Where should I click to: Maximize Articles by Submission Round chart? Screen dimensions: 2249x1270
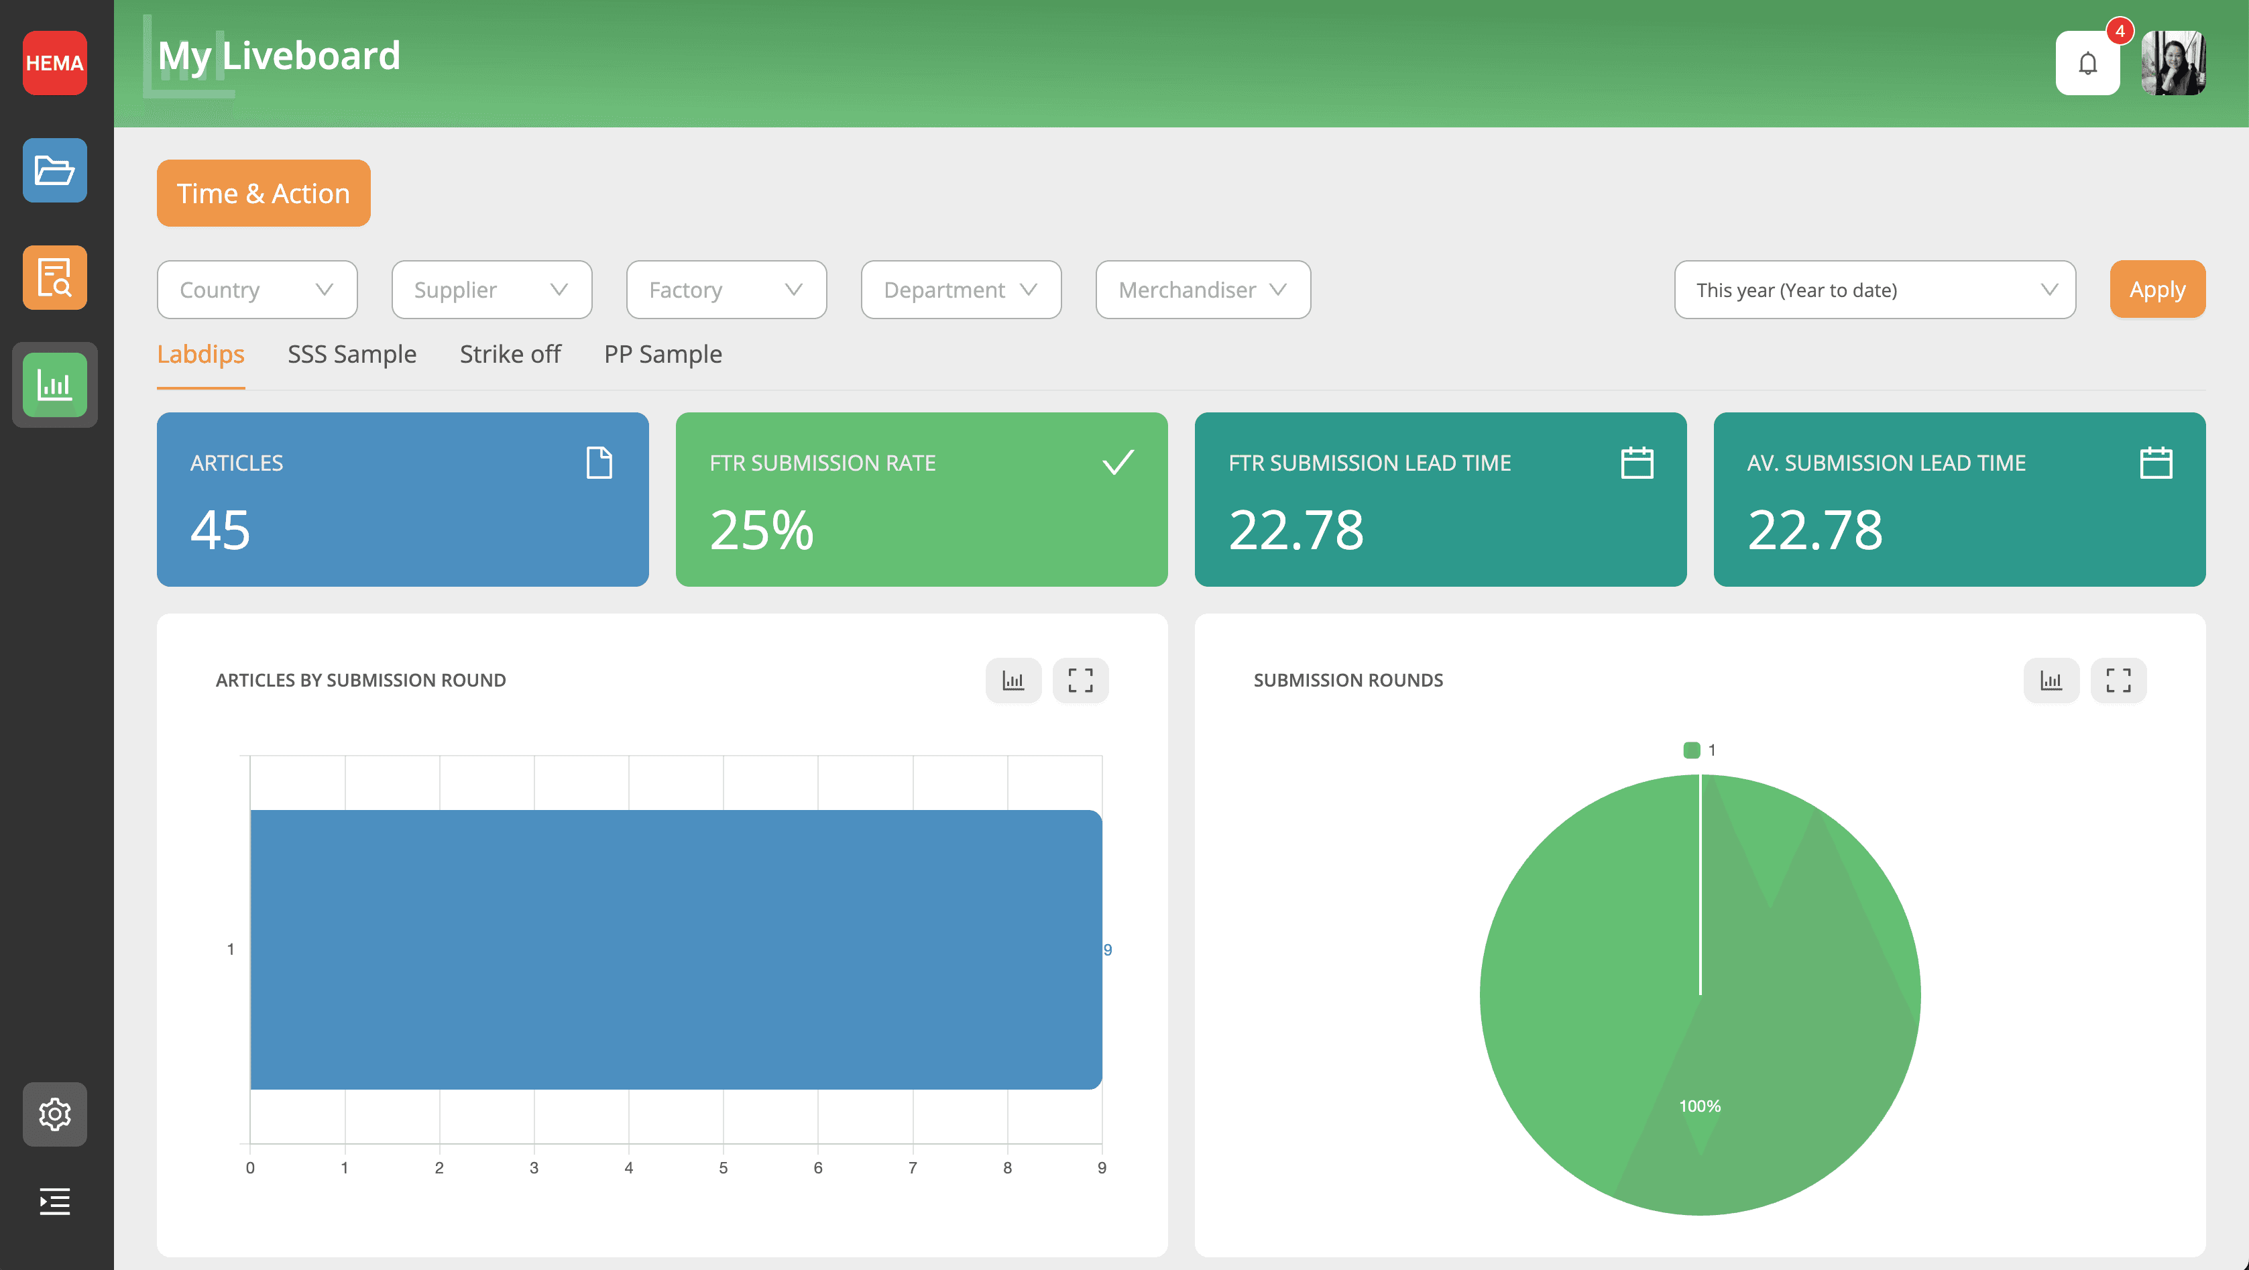(1080, 680)
